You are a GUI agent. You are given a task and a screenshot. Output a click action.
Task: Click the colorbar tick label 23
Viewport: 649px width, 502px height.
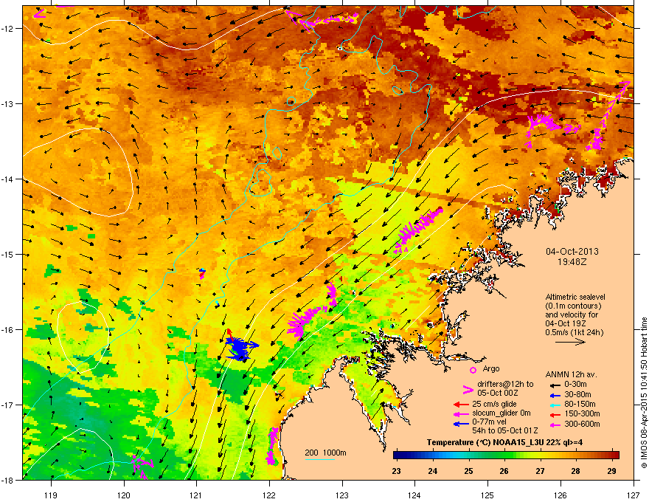coord(397,471)
